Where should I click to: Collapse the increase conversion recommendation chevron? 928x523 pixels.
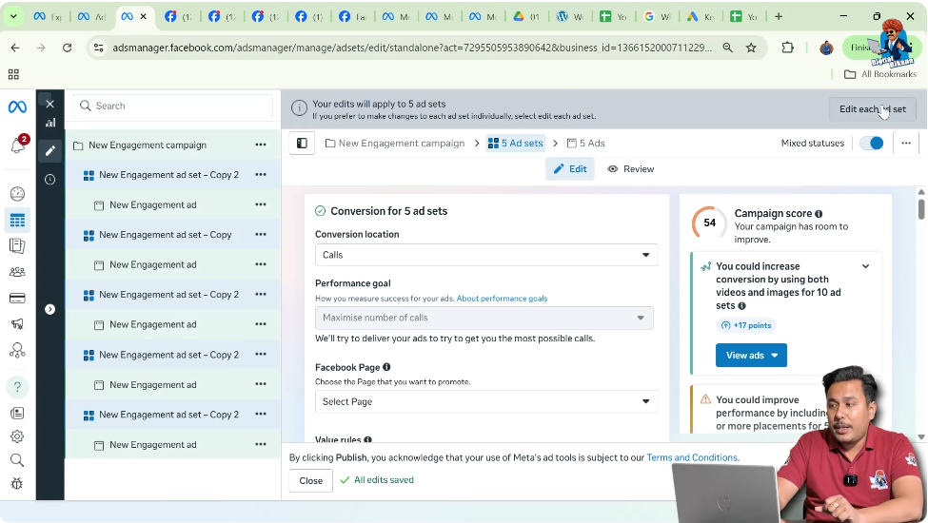coord(865,267)
